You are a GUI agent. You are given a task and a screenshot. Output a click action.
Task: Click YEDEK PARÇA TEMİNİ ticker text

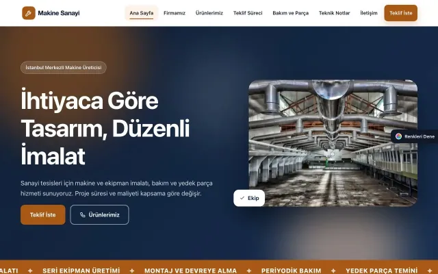coord(382,271)
